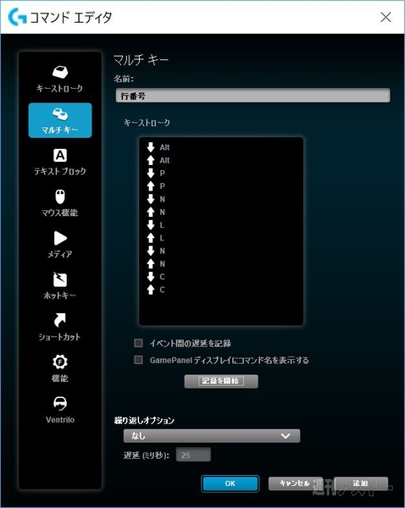Select the ホットキー hotkey icon
The height and width of the screenshot is (508, 405).
tap(60, 279)
